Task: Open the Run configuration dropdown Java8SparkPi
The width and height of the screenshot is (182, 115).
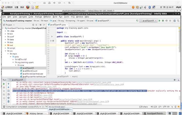Action: (x=148, y=21)
